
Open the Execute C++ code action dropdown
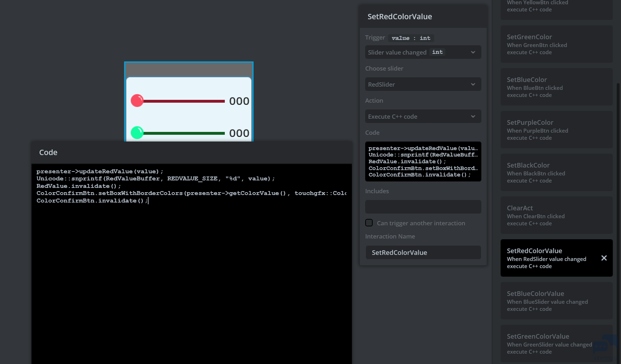point(423,117)
